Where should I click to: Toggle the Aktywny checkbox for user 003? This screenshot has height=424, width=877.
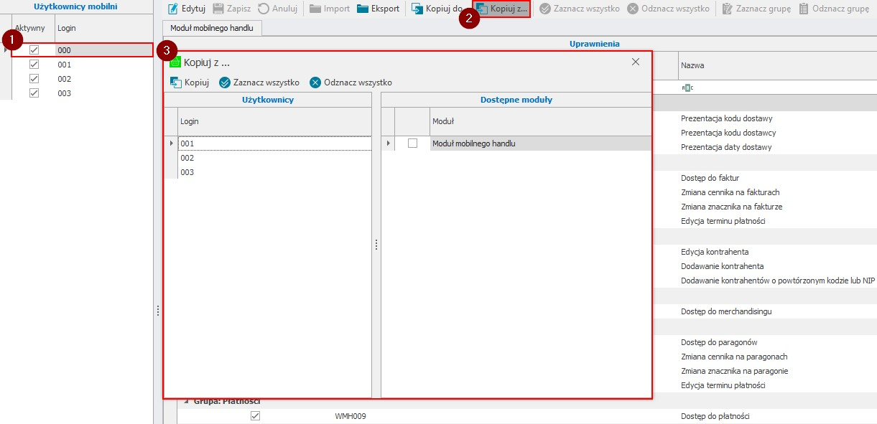click(x=34, y=93)
